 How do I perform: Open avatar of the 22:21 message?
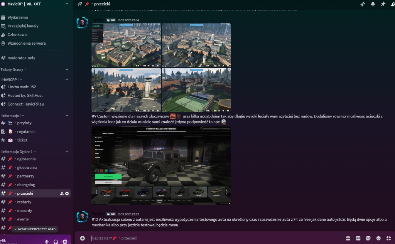83,217
